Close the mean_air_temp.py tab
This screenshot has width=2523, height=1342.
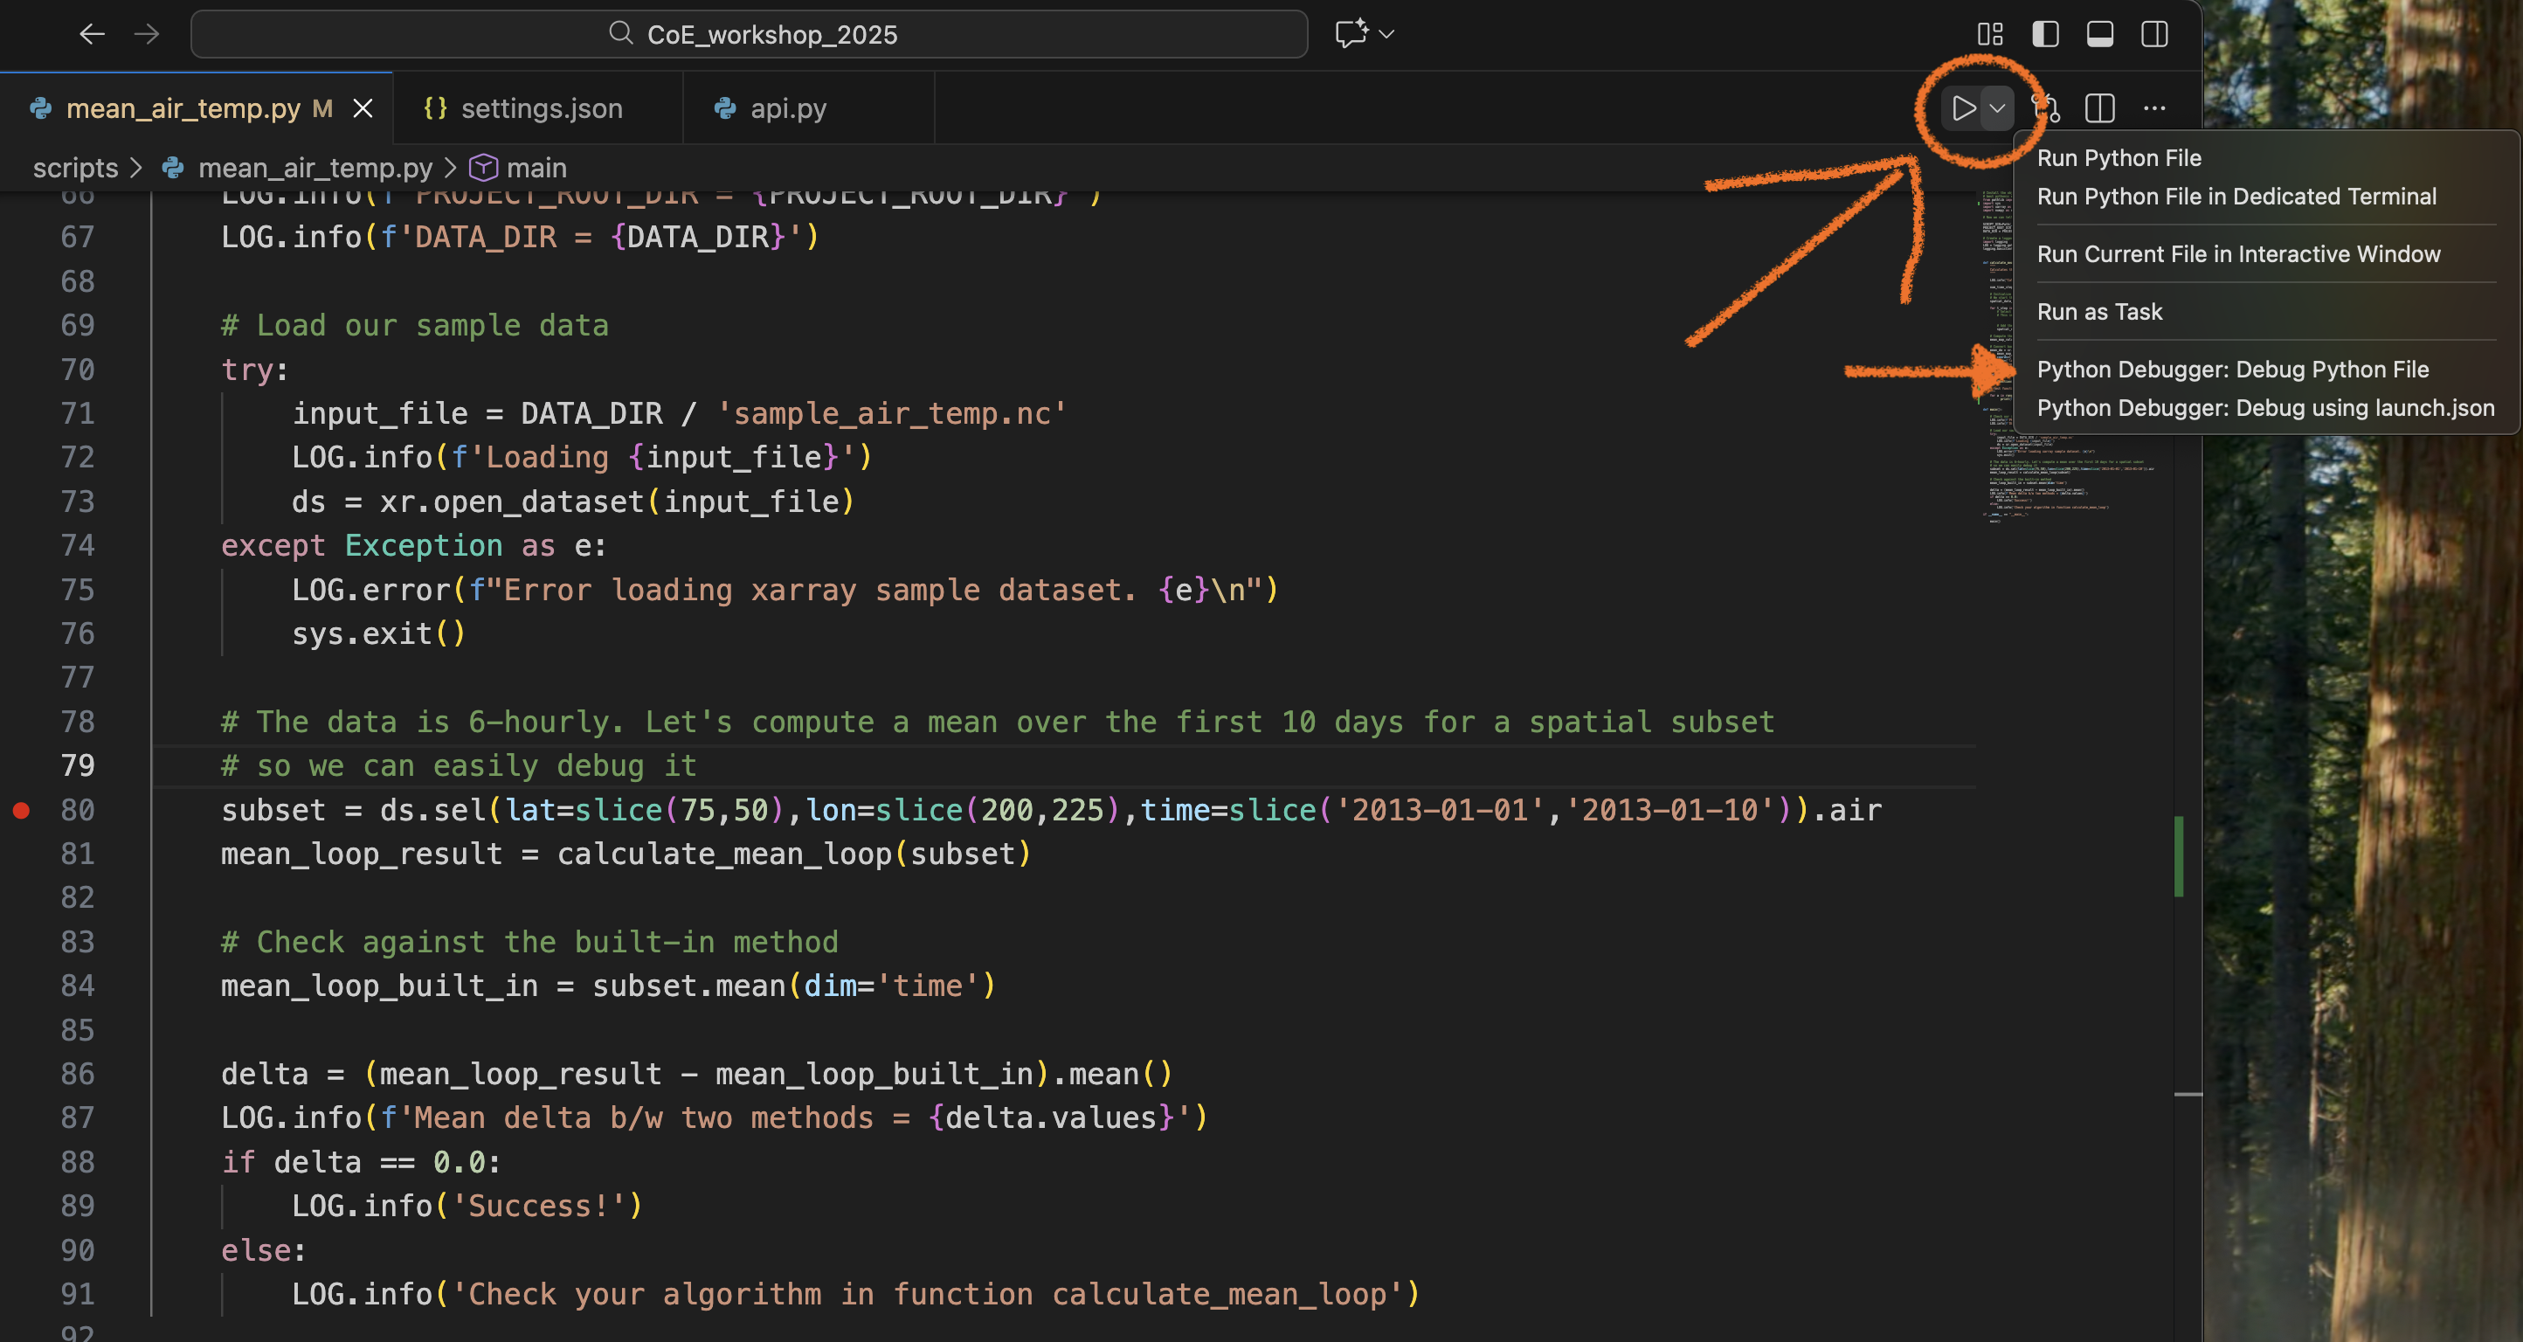pyautogui.click(x=363, y=107)
